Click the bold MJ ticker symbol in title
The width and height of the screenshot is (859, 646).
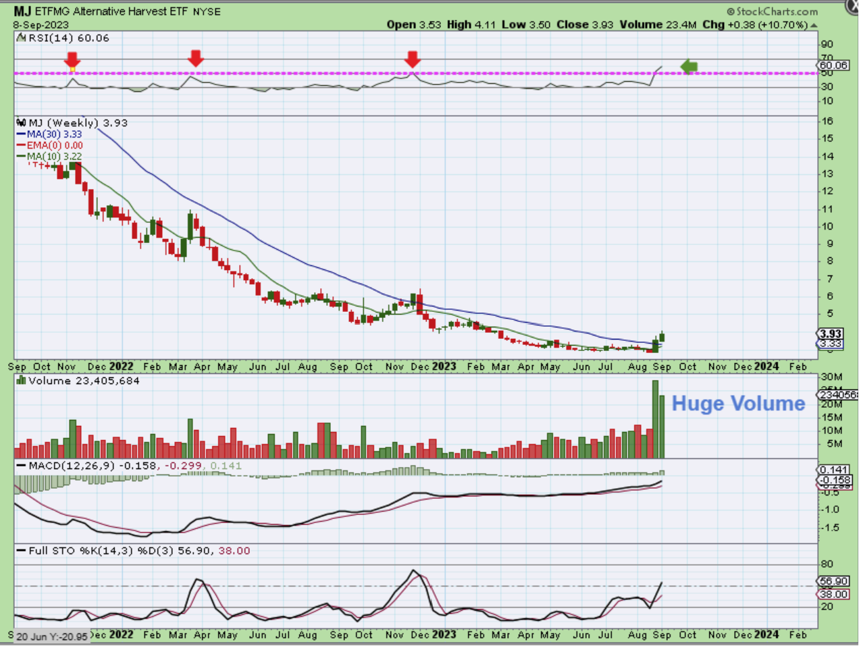(22, 11)
